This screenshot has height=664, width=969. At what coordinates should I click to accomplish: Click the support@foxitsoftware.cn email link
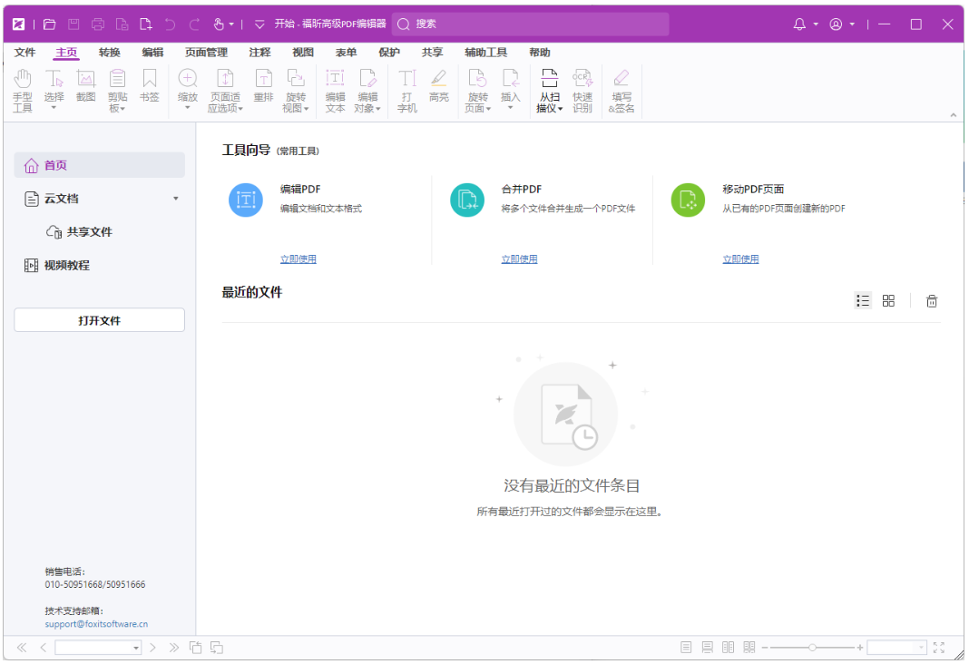(x=96, y=624)
